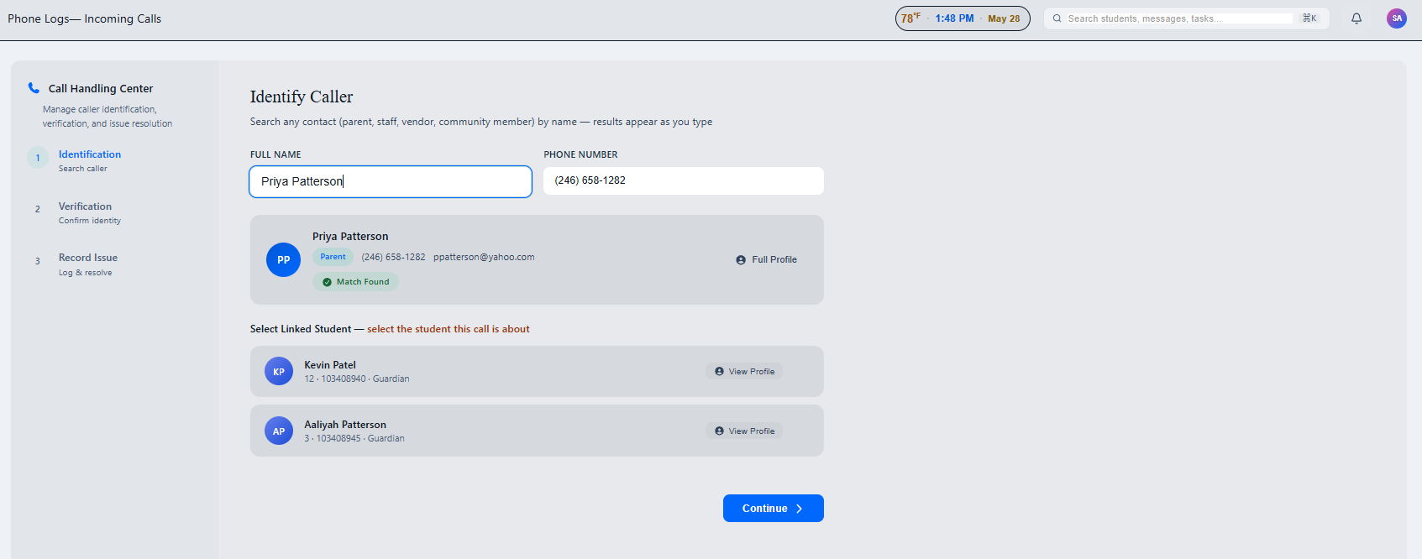Click the KP avatar for Kevin Patel

coord(279,371)
